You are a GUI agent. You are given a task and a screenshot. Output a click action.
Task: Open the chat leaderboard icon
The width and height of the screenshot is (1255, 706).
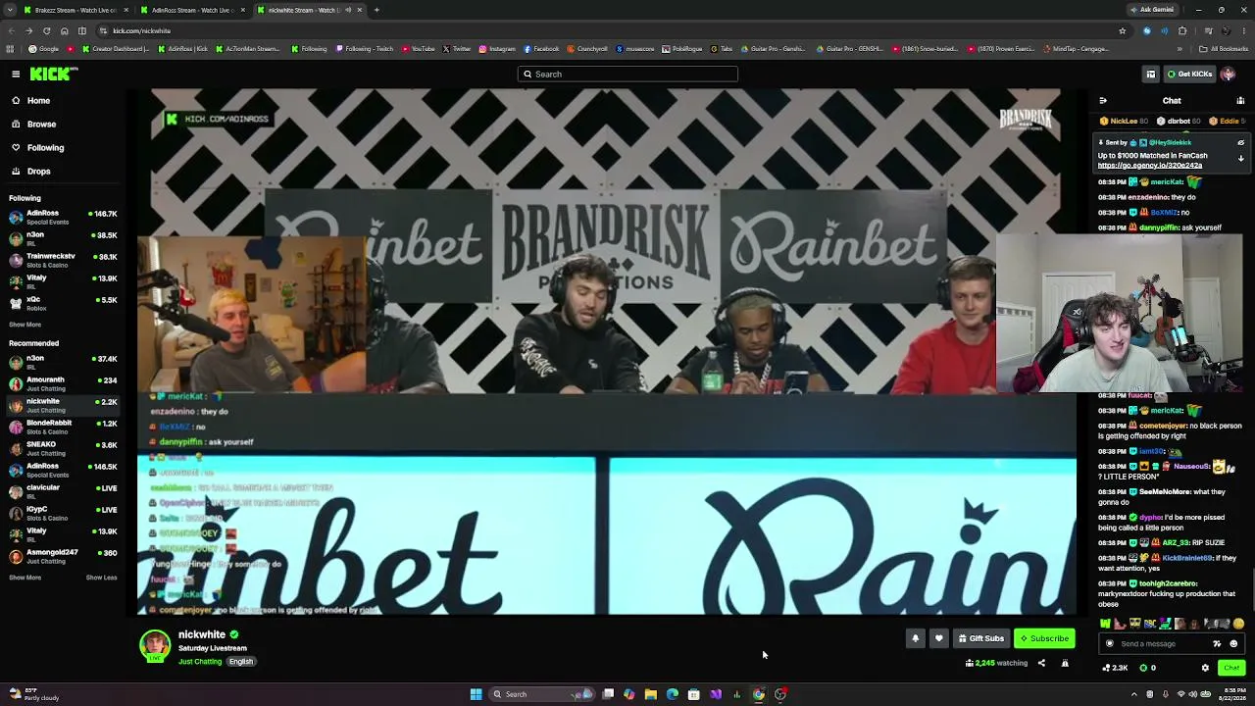[1240, 100]
